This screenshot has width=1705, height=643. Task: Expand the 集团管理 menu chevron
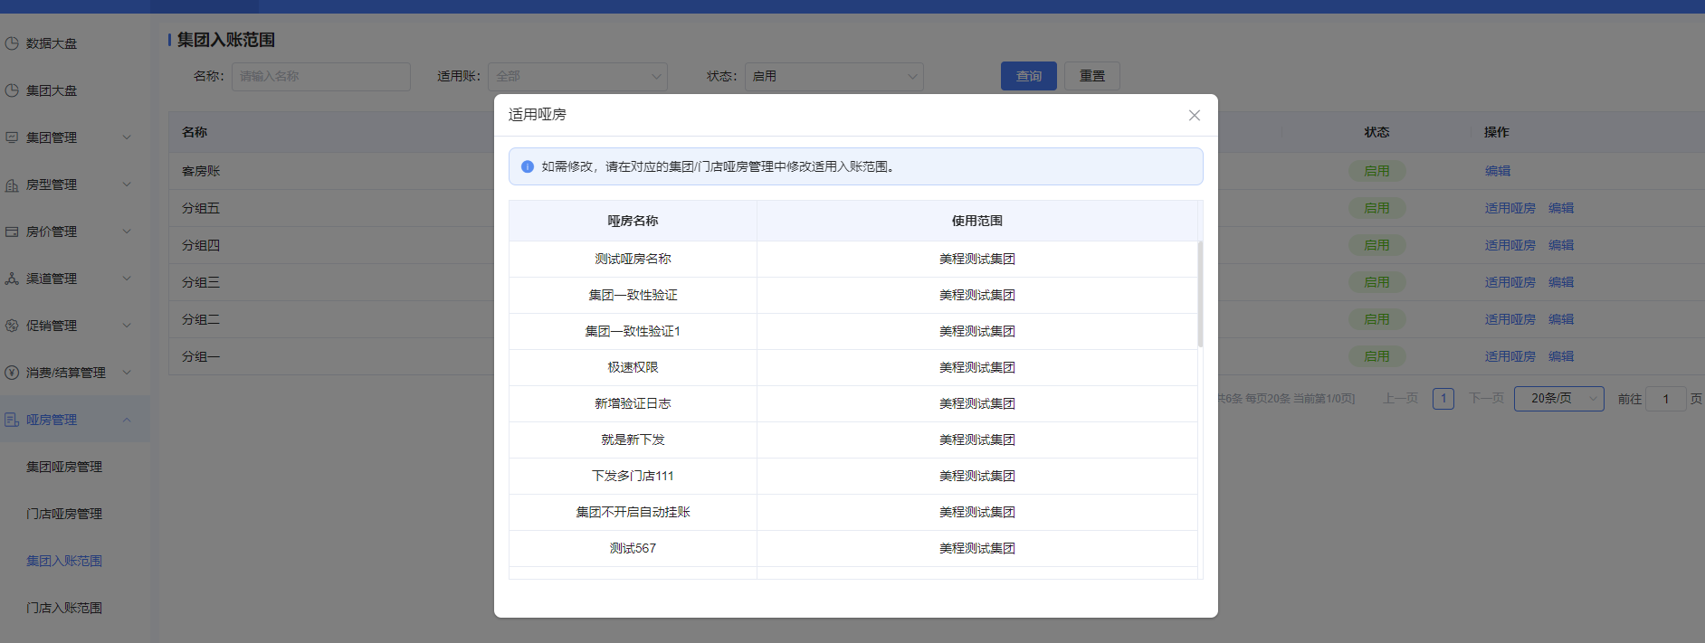(127, 137)
